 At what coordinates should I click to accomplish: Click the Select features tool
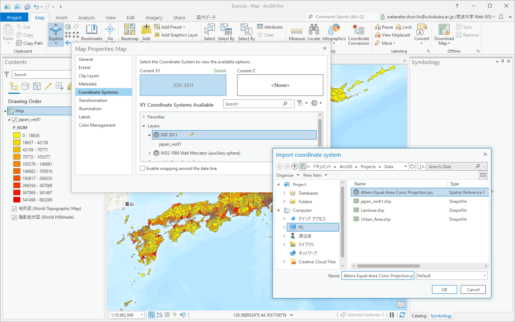coord(209,33)
